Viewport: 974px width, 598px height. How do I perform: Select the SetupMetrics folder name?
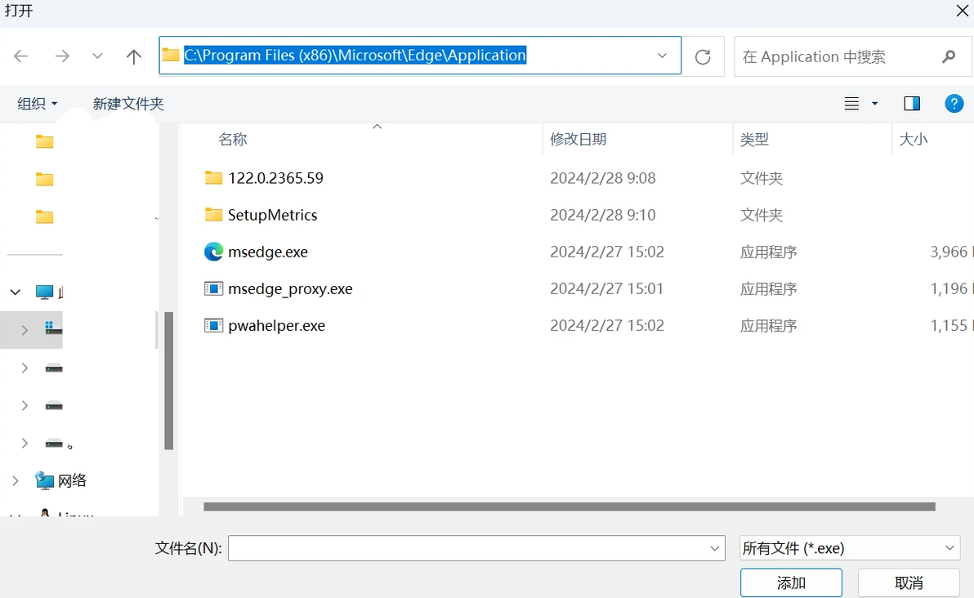(x=273, y=215)
